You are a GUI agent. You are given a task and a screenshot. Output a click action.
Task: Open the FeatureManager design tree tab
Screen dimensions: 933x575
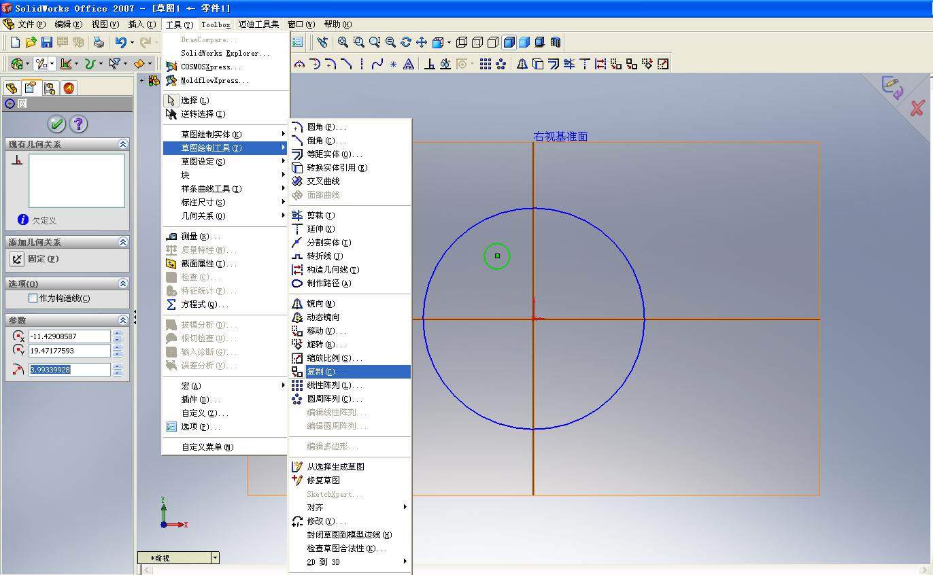point(12,88)
